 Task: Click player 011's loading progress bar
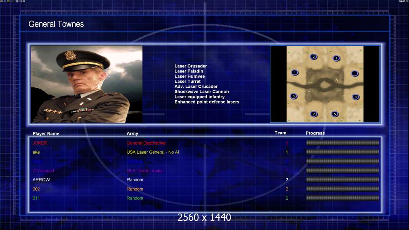(343, 198)
